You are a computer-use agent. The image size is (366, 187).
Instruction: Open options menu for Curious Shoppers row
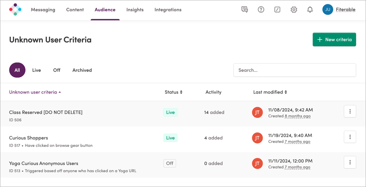pyautogui.click(x=350, y=137)
